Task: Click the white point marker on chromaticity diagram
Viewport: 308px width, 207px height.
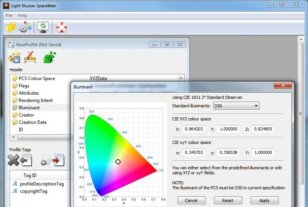Action: coord(118,162)
